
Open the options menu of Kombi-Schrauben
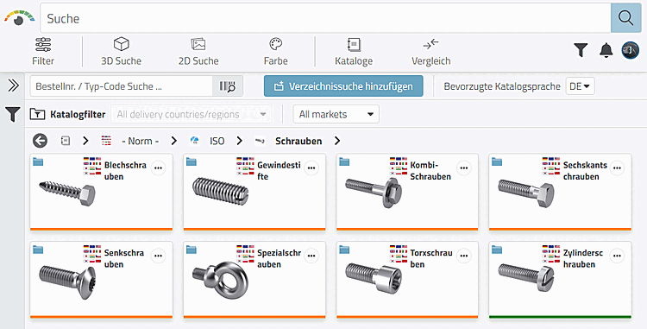click(x=464, y=168)
